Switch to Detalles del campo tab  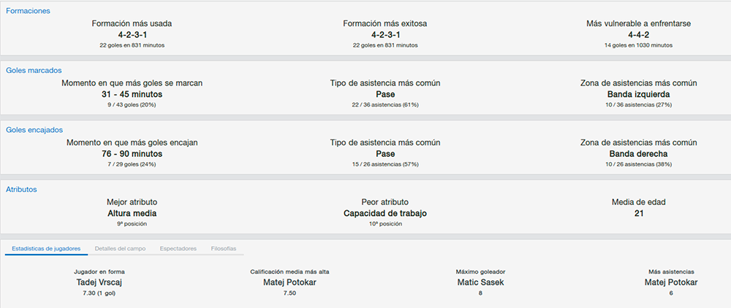(x=121, y=249)
